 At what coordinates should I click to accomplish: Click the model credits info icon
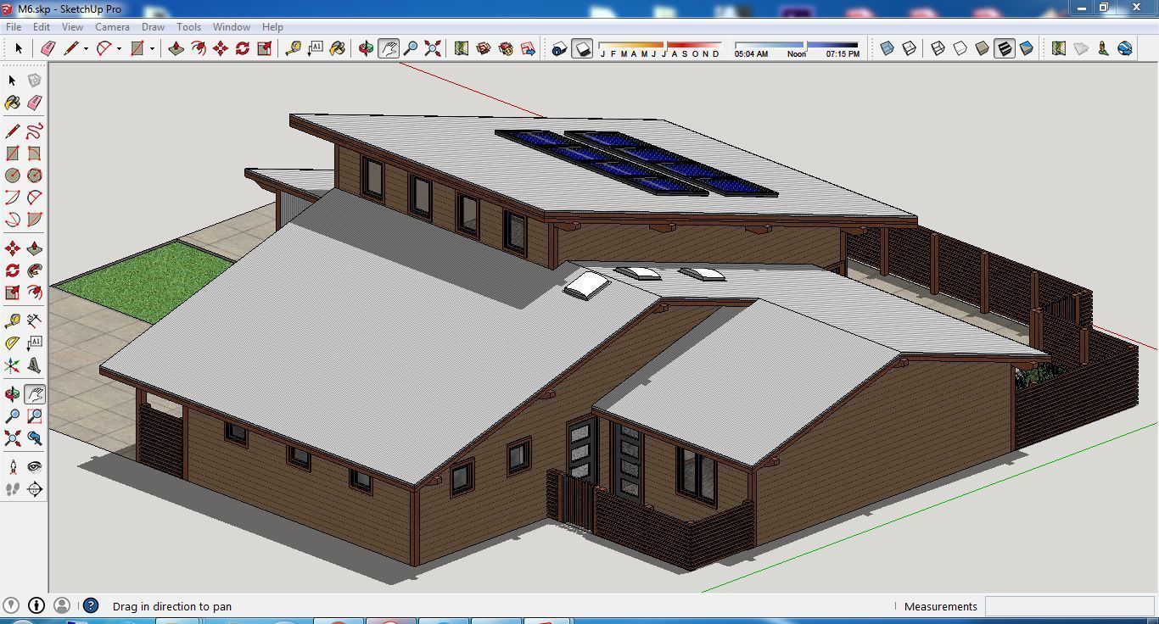click(x=36, y=605)
